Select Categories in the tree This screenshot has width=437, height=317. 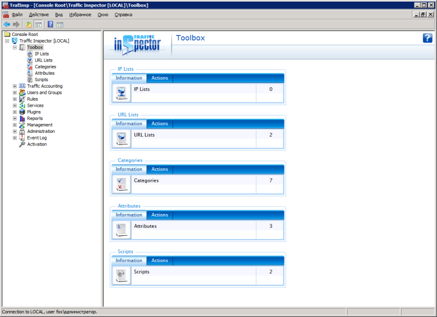[x=45, y=66]
